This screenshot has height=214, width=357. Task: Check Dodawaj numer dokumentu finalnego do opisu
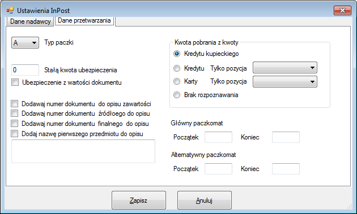coord(14,124)
